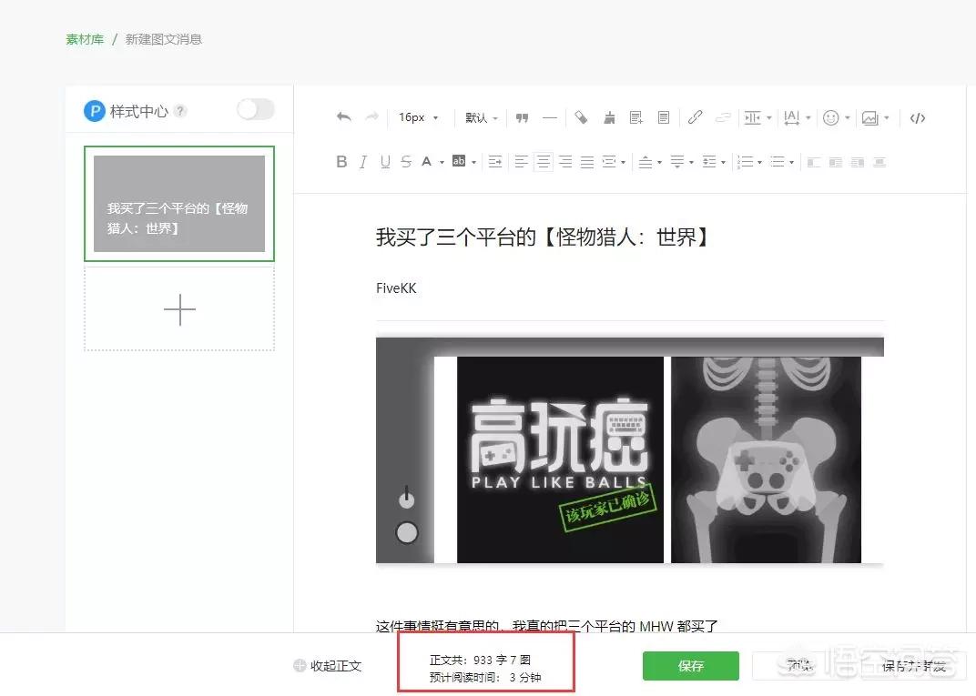Select the article card 我买了三个平台的【怪物猎人：世界】
The height and width of the screenshot is (696, 976).
tap(179, 204)
